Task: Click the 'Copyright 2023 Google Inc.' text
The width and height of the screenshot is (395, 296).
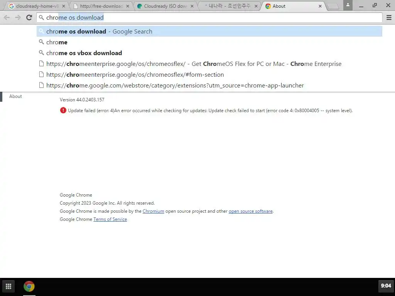Action: [107, 203]
